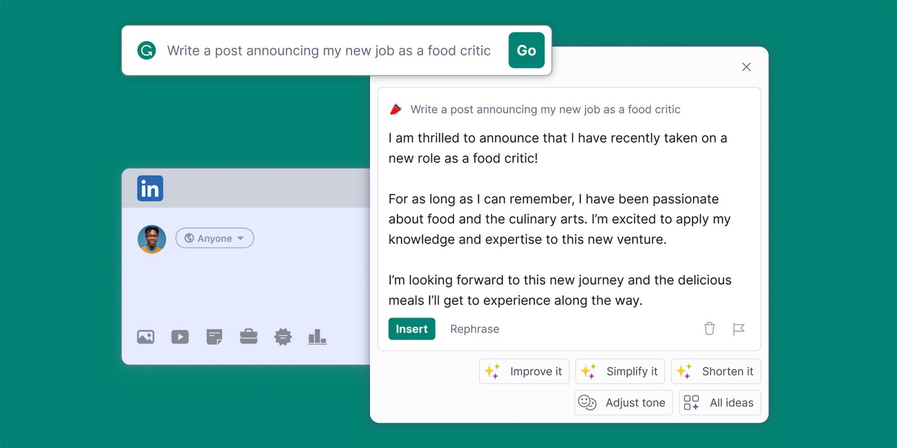Open the Anyone visibility dropdown
The image size is (897, 448).
point(215,238)
